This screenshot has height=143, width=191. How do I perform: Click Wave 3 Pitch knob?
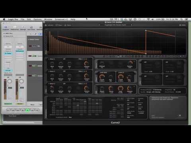(x=52, y=88)
